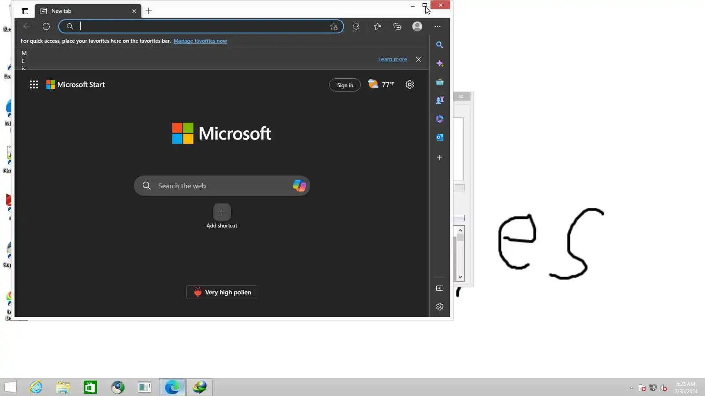This screenshot has height=396, width=705.
Task: Open File Explorer from taskbar
Action: (x=63, y=387)
